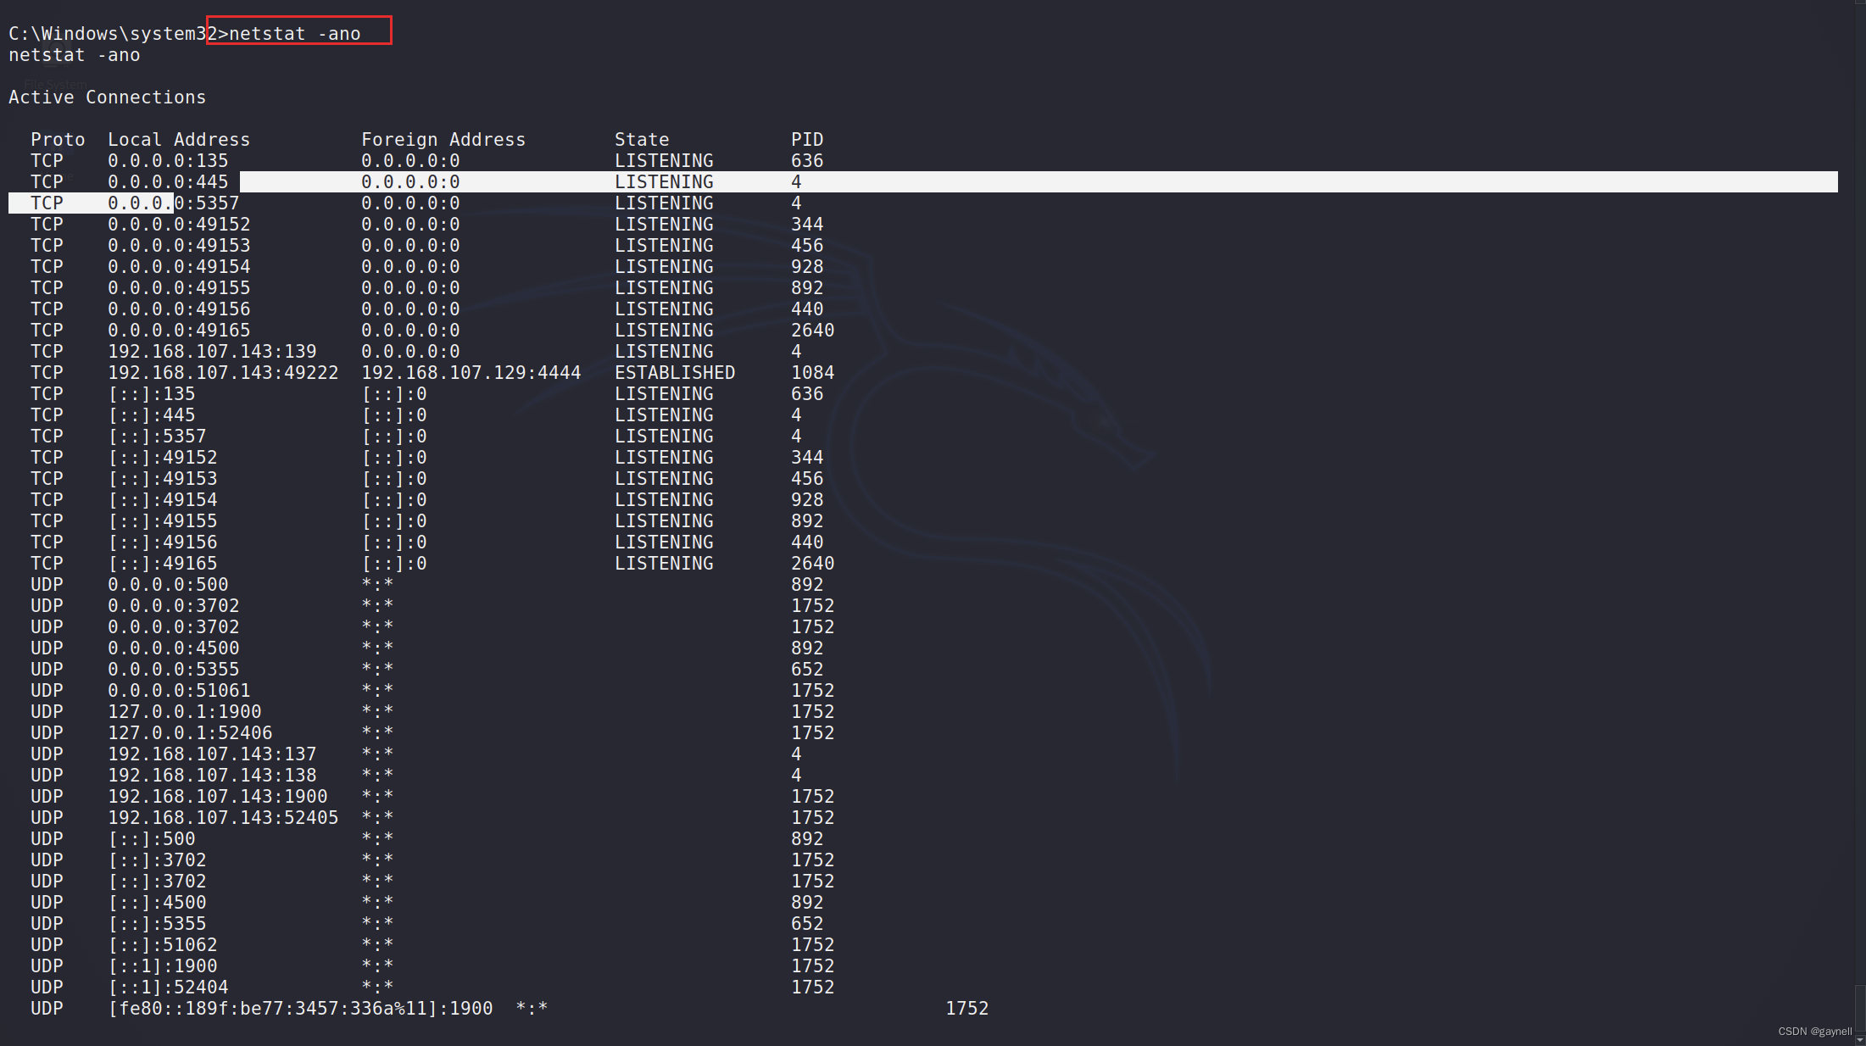Click local address [::]:49153

(163, 479)
